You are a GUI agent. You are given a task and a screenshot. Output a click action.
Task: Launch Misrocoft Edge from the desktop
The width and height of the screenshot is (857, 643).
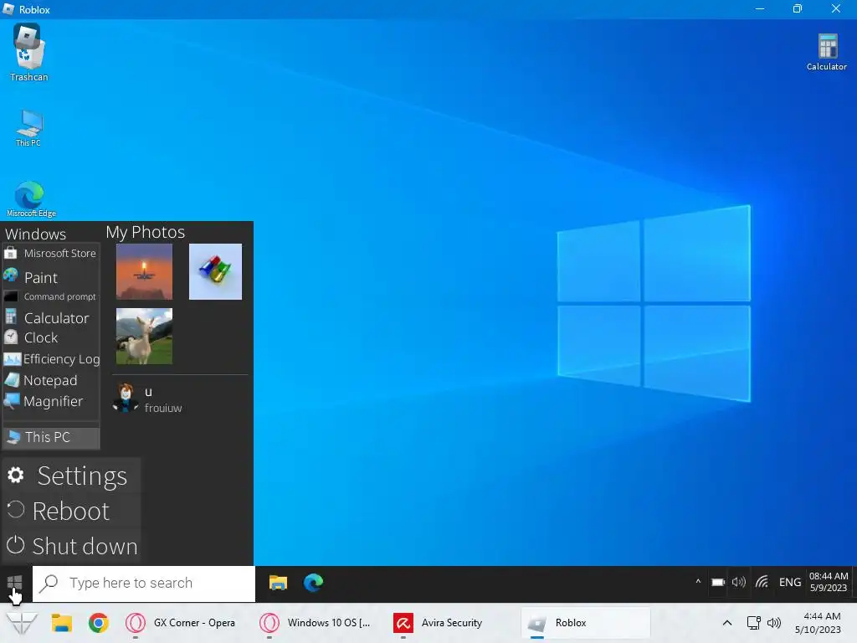[31, 199]
